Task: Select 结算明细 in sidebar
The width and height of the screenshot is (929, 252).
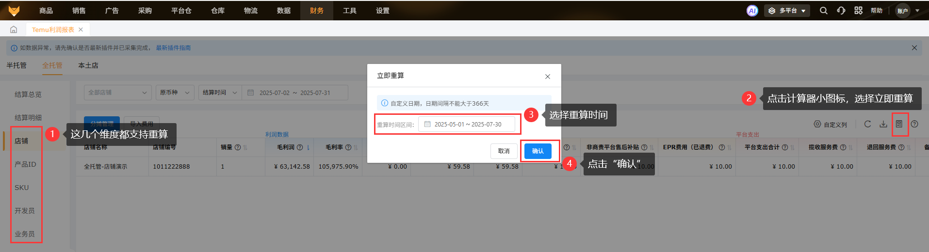Action: 28,118
